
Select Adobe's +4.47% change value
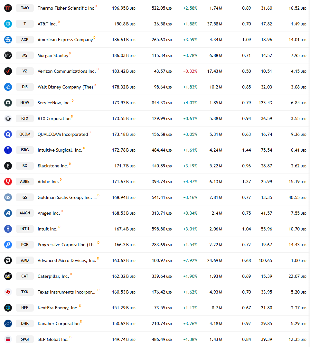click(x=190, y=182)
